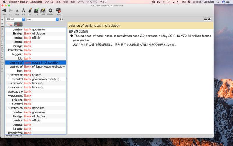233x146 pixels.
Task: Click the bank search text field
Action: (x=41, y=19)
